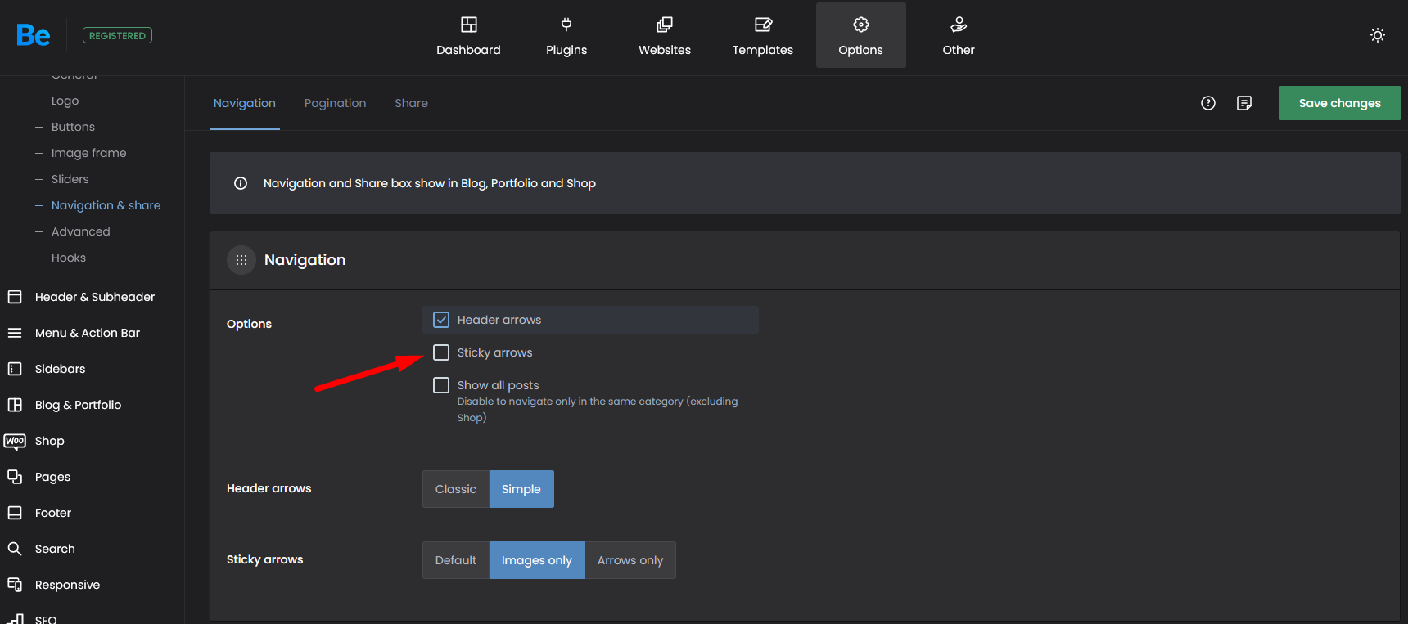Click the Other hand icon
The width and height of the screenshot is (1408, 624).
959,24
